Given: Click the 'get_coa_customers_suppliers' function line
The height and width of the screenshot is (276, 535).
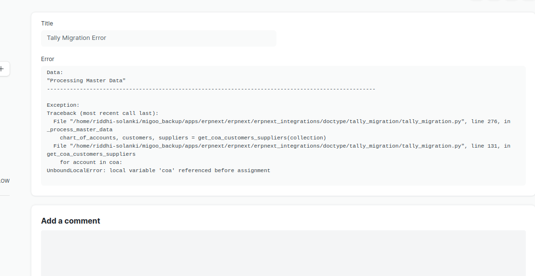Looking at the screenshot, I should pos(91,154).
